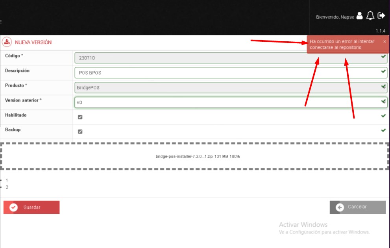The width and height of the screenshot is (390, 248).
Task: Click the Descripción field containing POS BPOS
Action: [230, 73]
